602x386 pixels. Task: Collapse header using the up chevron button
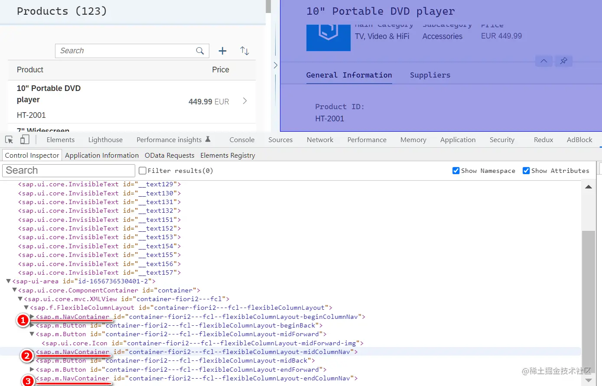point(543,61)
